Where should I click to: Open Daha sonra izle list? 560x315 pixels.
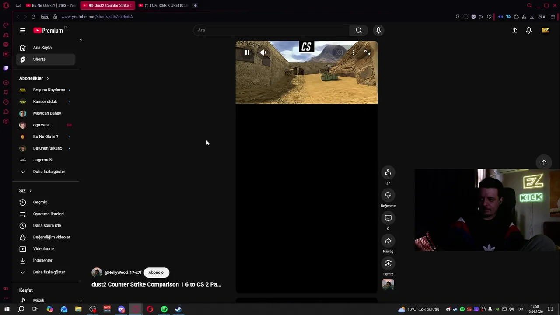[45, 226]
